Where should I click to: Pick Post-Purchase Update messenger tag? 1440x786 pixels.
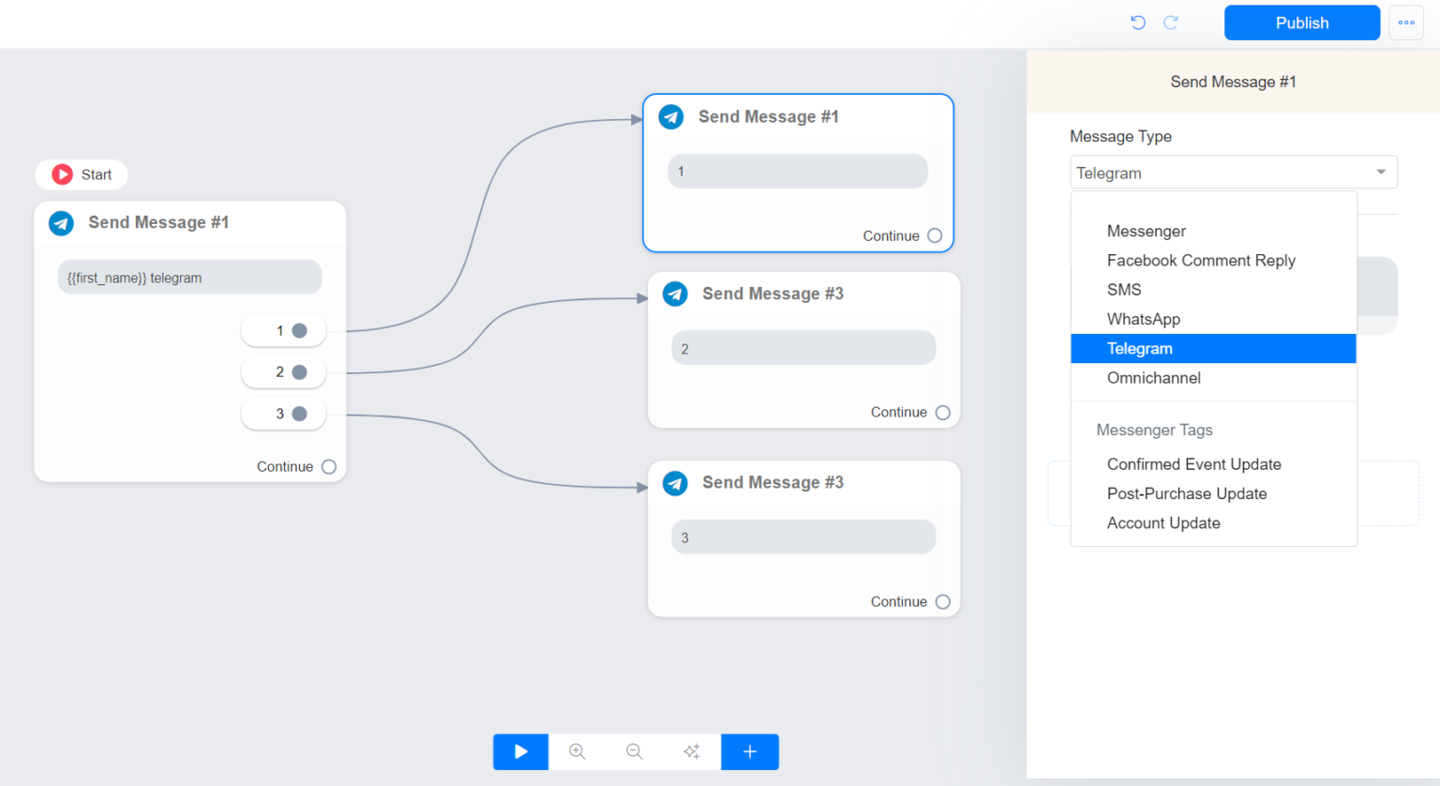point(1186,493)
